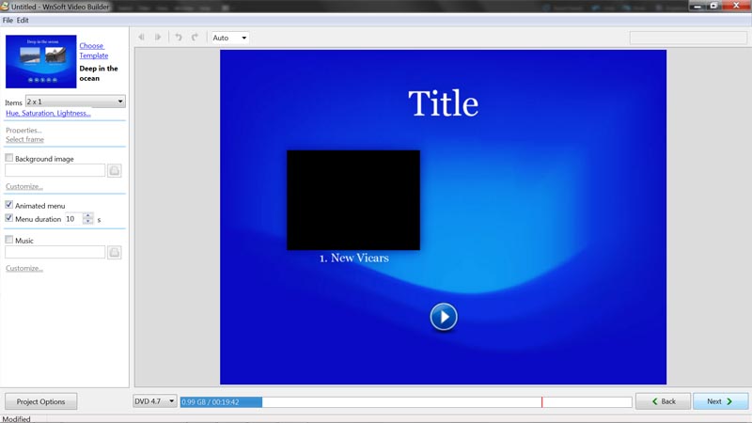Click the Project Options button

(41, 401)
